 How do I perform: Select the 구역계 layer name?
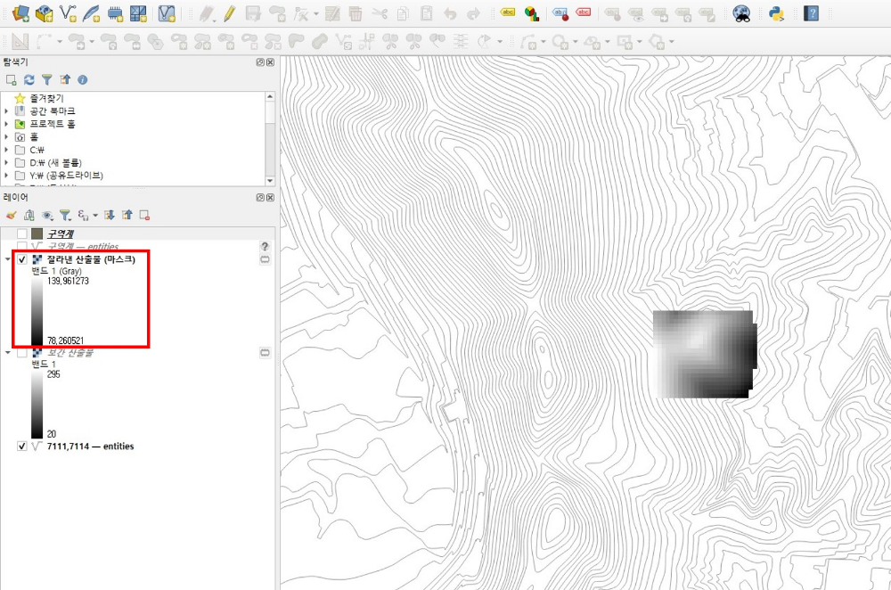coord(61,234)
